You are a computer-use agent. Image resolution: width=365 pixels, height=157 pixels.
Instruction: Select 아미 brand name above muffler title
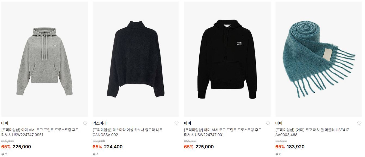pyautogui.click(x=279, y=123)
